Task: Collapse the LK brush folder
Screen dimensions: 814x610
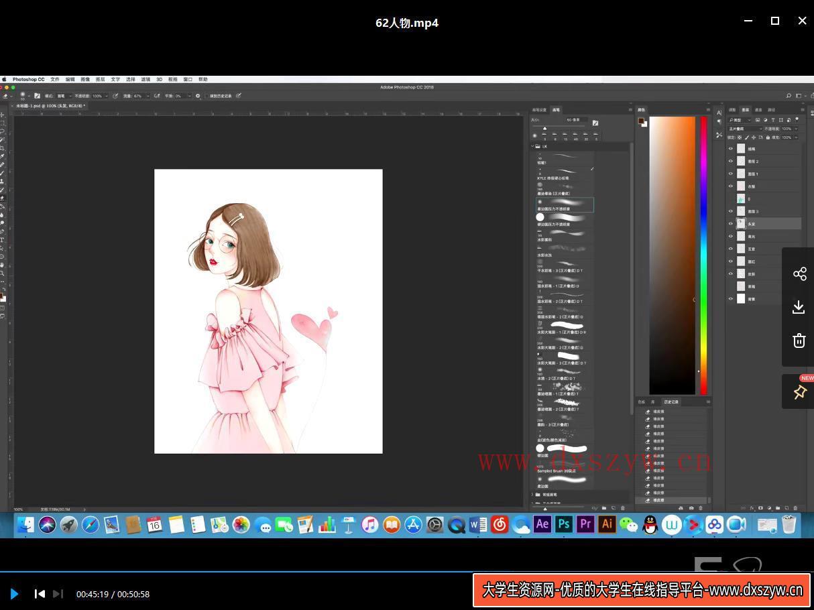Action: click(x=532, y=146)
